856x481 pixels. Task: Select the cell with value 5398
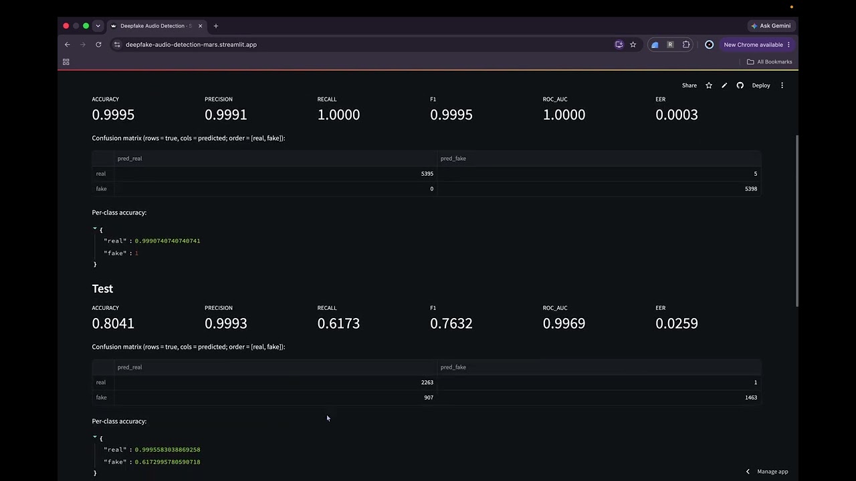coord(599,189)
